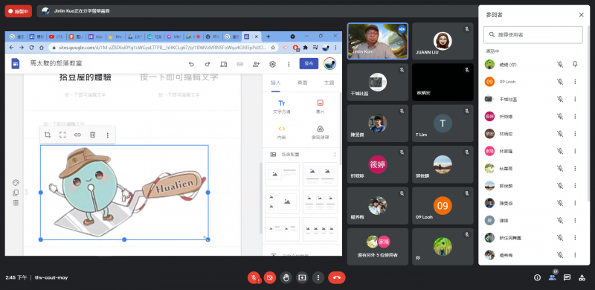Click the red end call button
The image size is (595, 290).
click(x=337, y=278)
